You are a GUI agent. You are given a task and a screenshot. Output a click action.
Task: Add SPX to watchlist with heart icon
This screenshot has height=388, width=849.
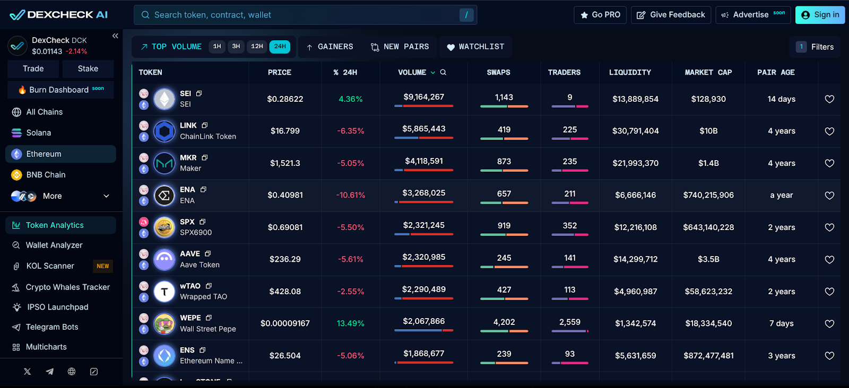pos(829,227)
